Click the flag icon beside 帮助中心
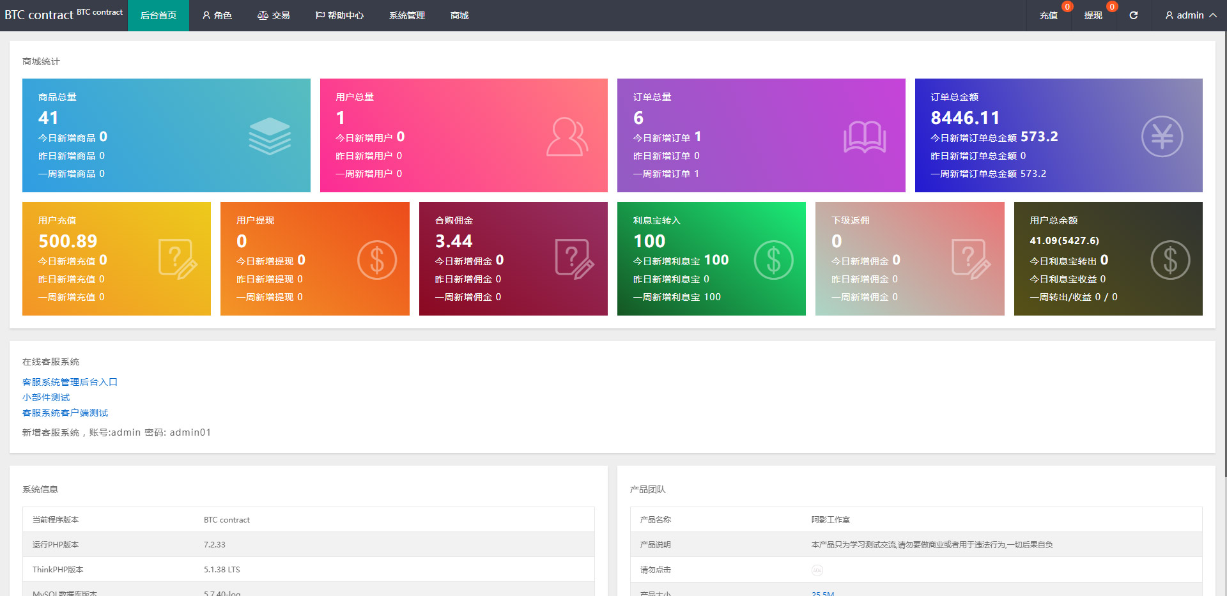1227x596 pixels. click(320, 15)
